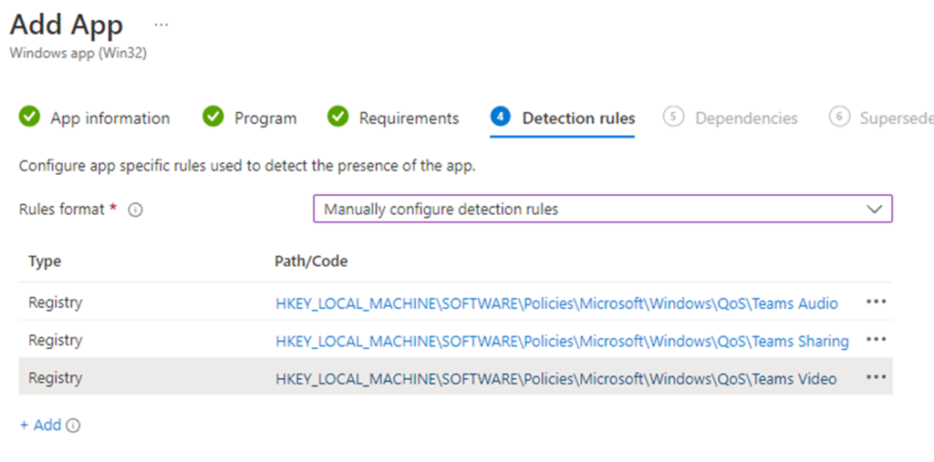Switch to the Program tab

click(x=265, y=118)
